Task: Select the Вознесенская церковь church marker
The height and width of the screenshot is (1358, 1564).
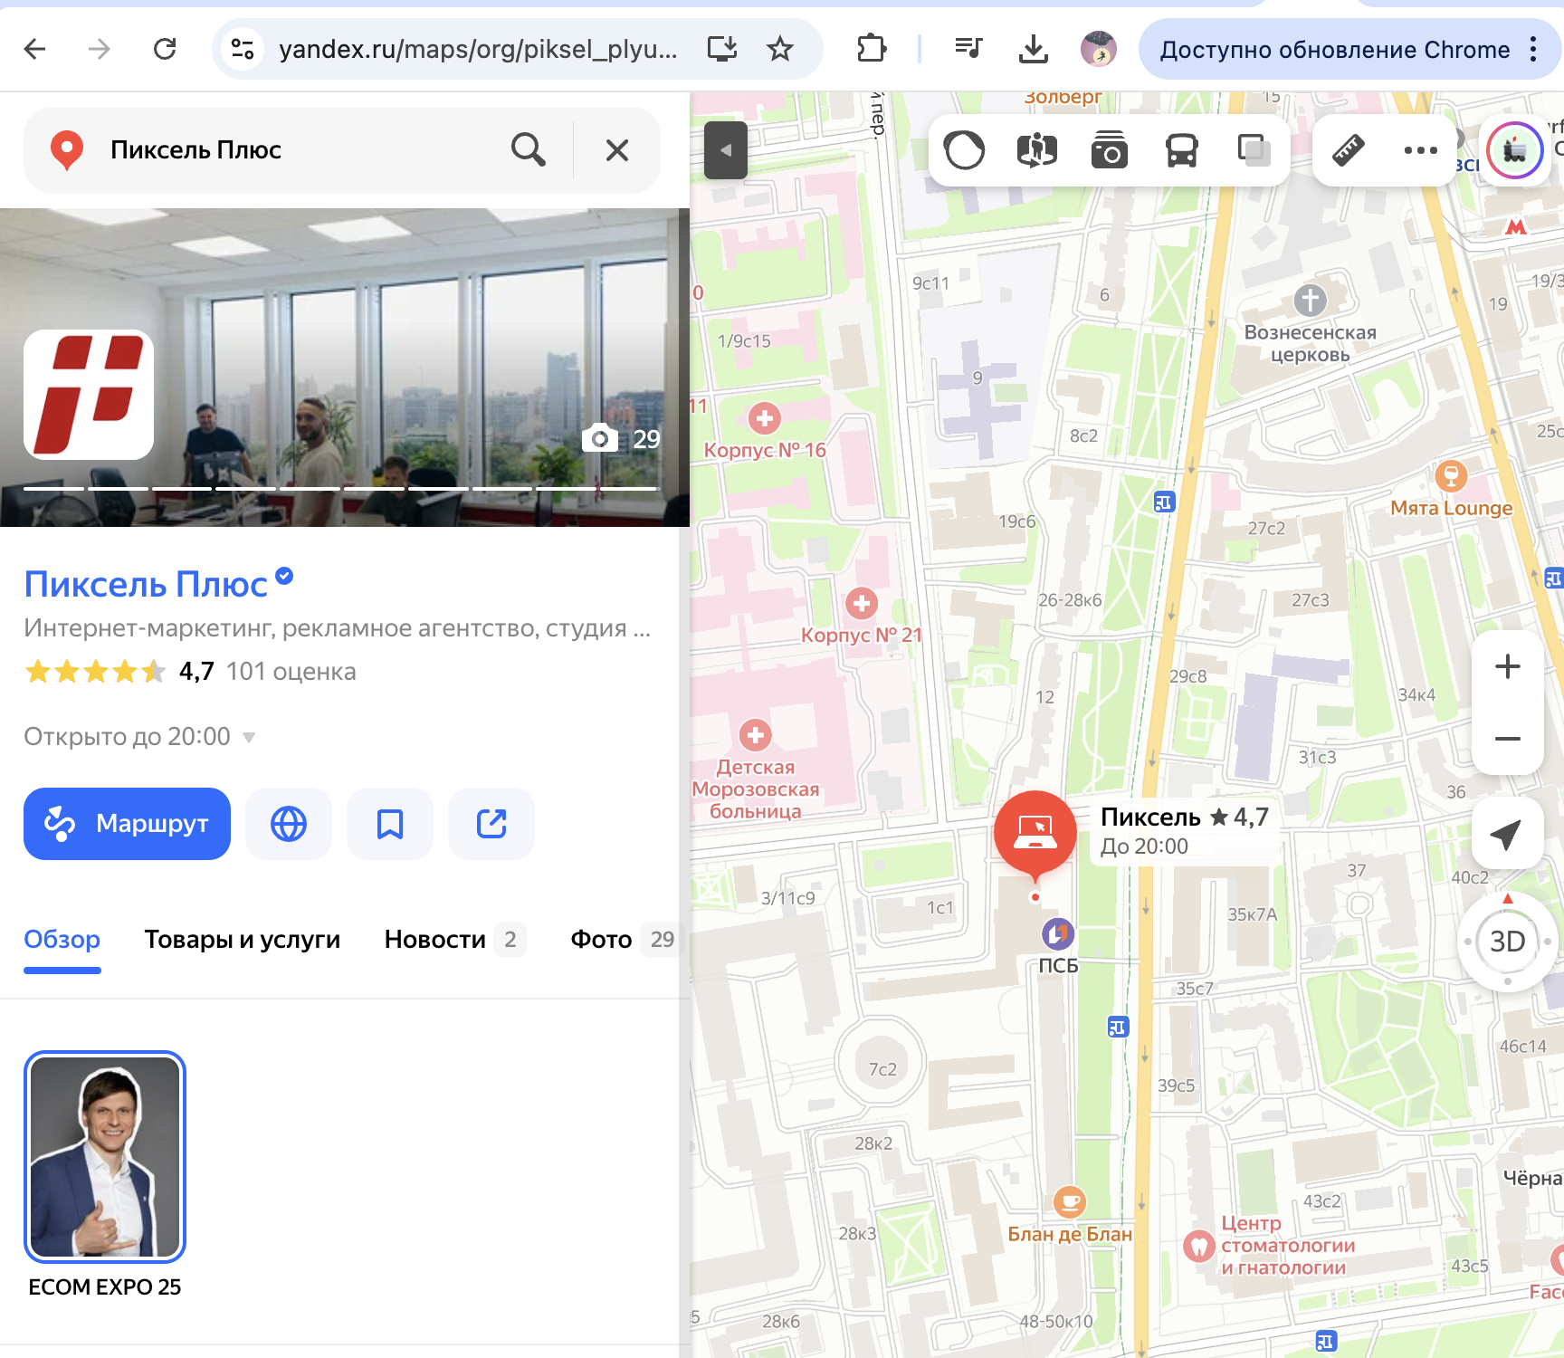Action: 1311,300
